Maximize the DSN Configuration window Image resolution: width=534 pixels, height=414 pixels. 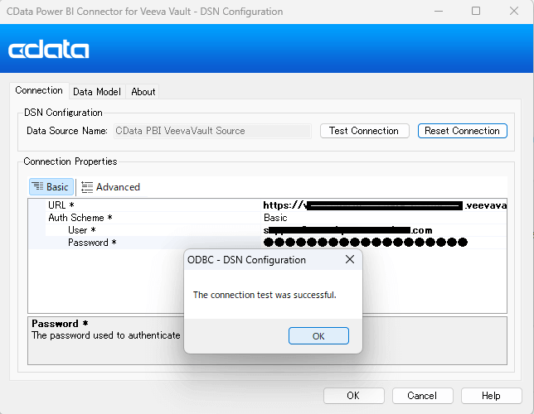click(x=475, y=12)
